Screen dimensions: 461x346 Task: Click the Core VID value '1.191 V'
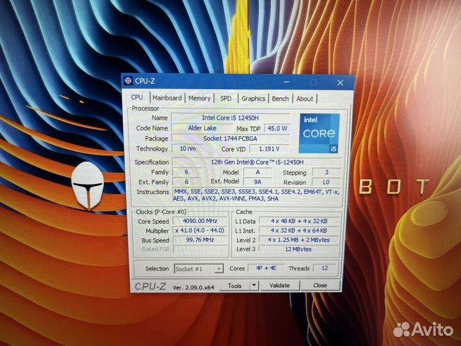coord(269,149)
